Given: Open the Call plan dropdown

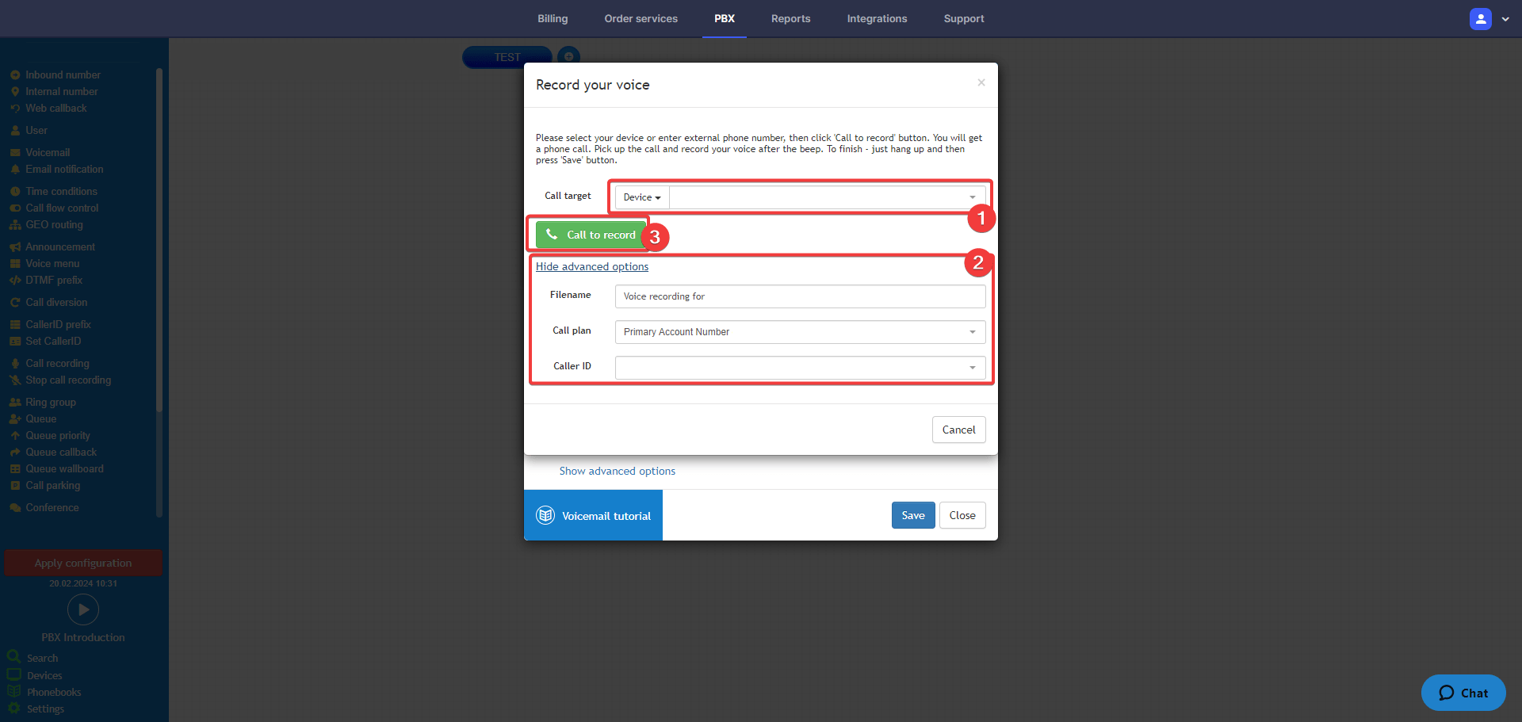Looking at the screenshot, I should [x=799, y=332].
